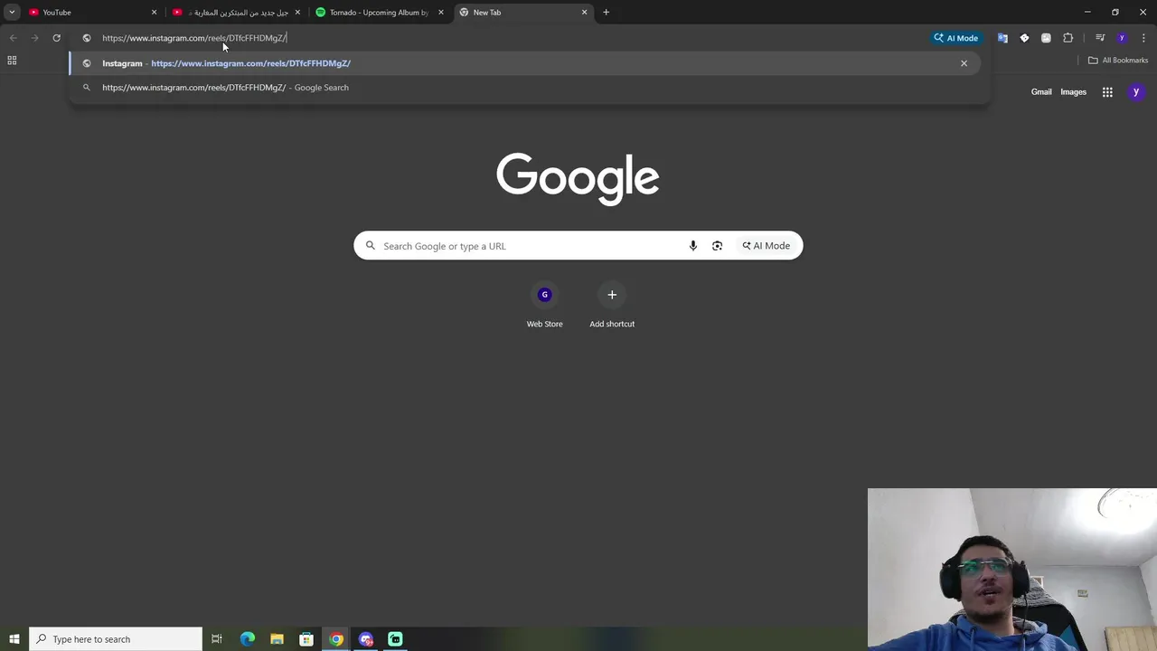The image size is (1157, 651).
Task: Close the New Tab tab
Action: pos(584,13)
